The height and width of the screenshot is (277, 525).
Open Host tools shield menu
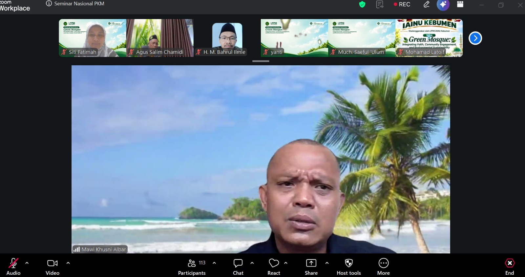pos(349,267)
